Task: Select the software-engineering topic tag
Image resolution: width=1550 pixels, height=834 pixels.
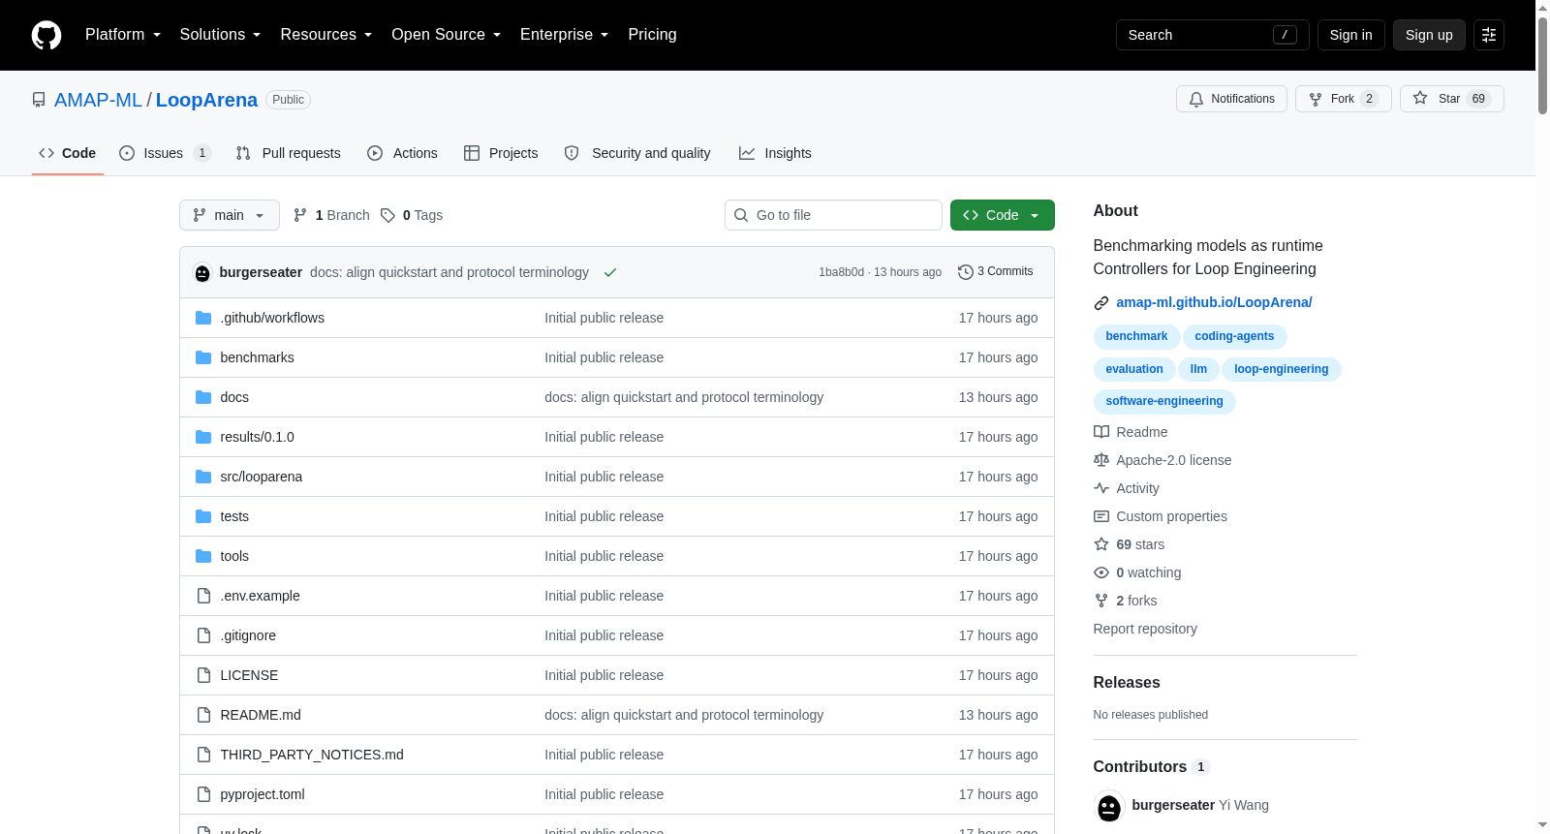Action: 1164,401
